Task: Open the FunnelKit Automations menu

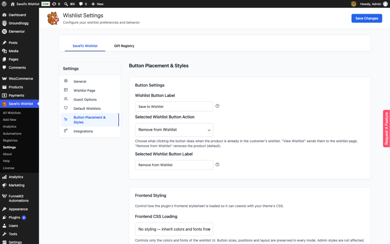Action: click(19, 198)
